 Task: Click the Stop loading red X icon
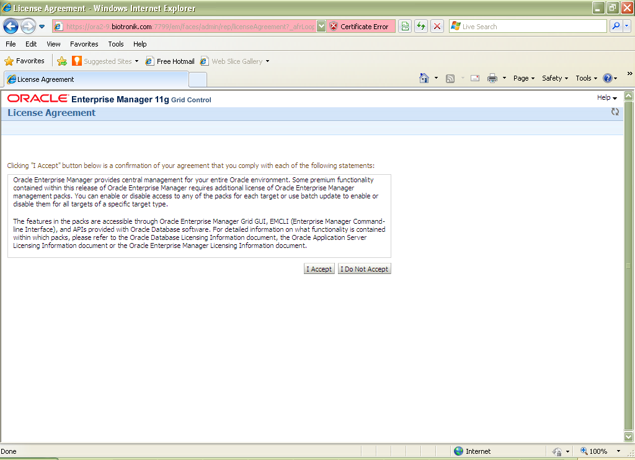point(437,27)
